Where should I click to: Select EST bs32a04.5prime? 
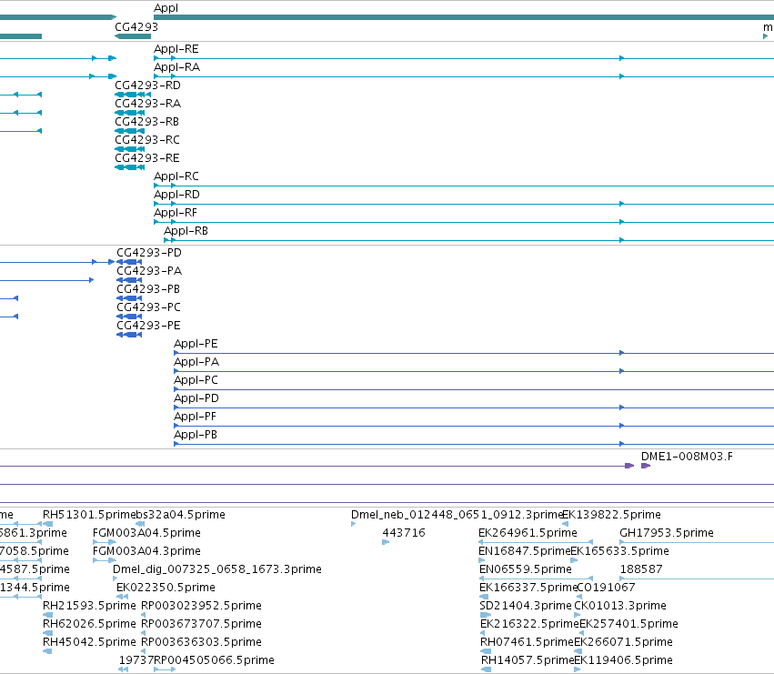click(180, 515)
